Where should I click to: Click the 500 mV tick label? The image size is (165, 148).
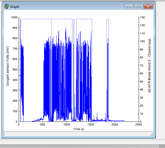pos(15,69)
